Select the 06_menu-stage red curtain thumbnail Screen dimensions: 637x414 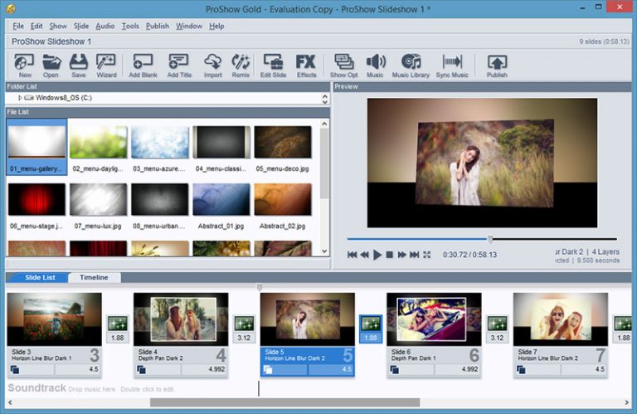tap(36, 200)
